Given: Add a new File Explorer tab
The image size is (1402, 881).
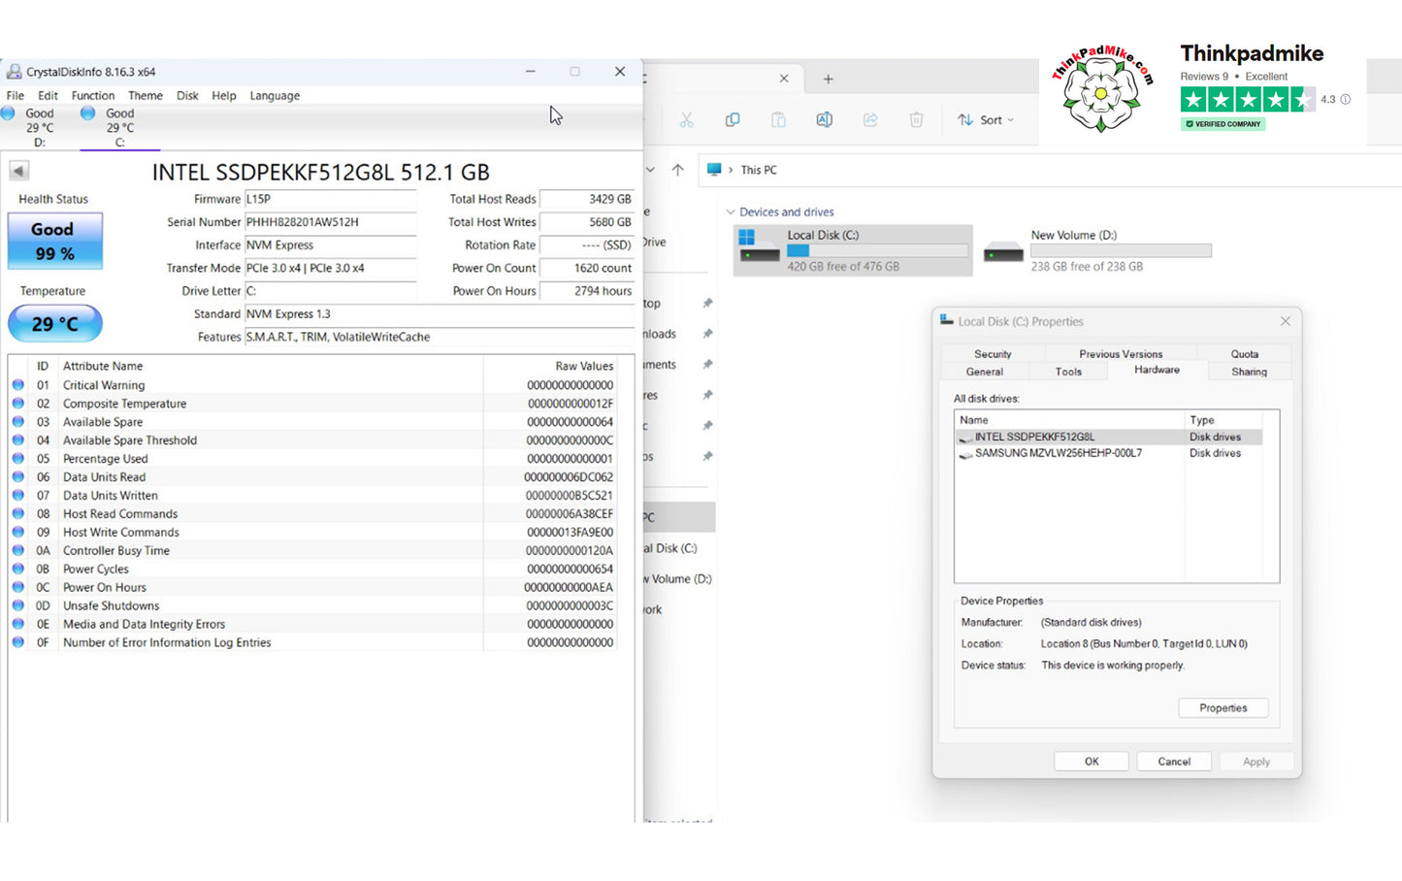Looking at the screenshot, I should [828, 79].
